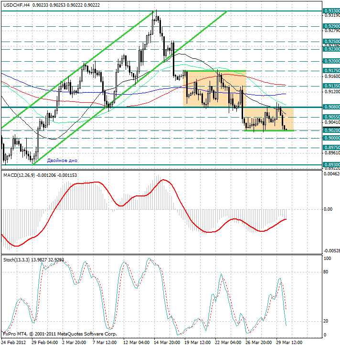Click the Stochastic scale value 80

coord(326,272)
